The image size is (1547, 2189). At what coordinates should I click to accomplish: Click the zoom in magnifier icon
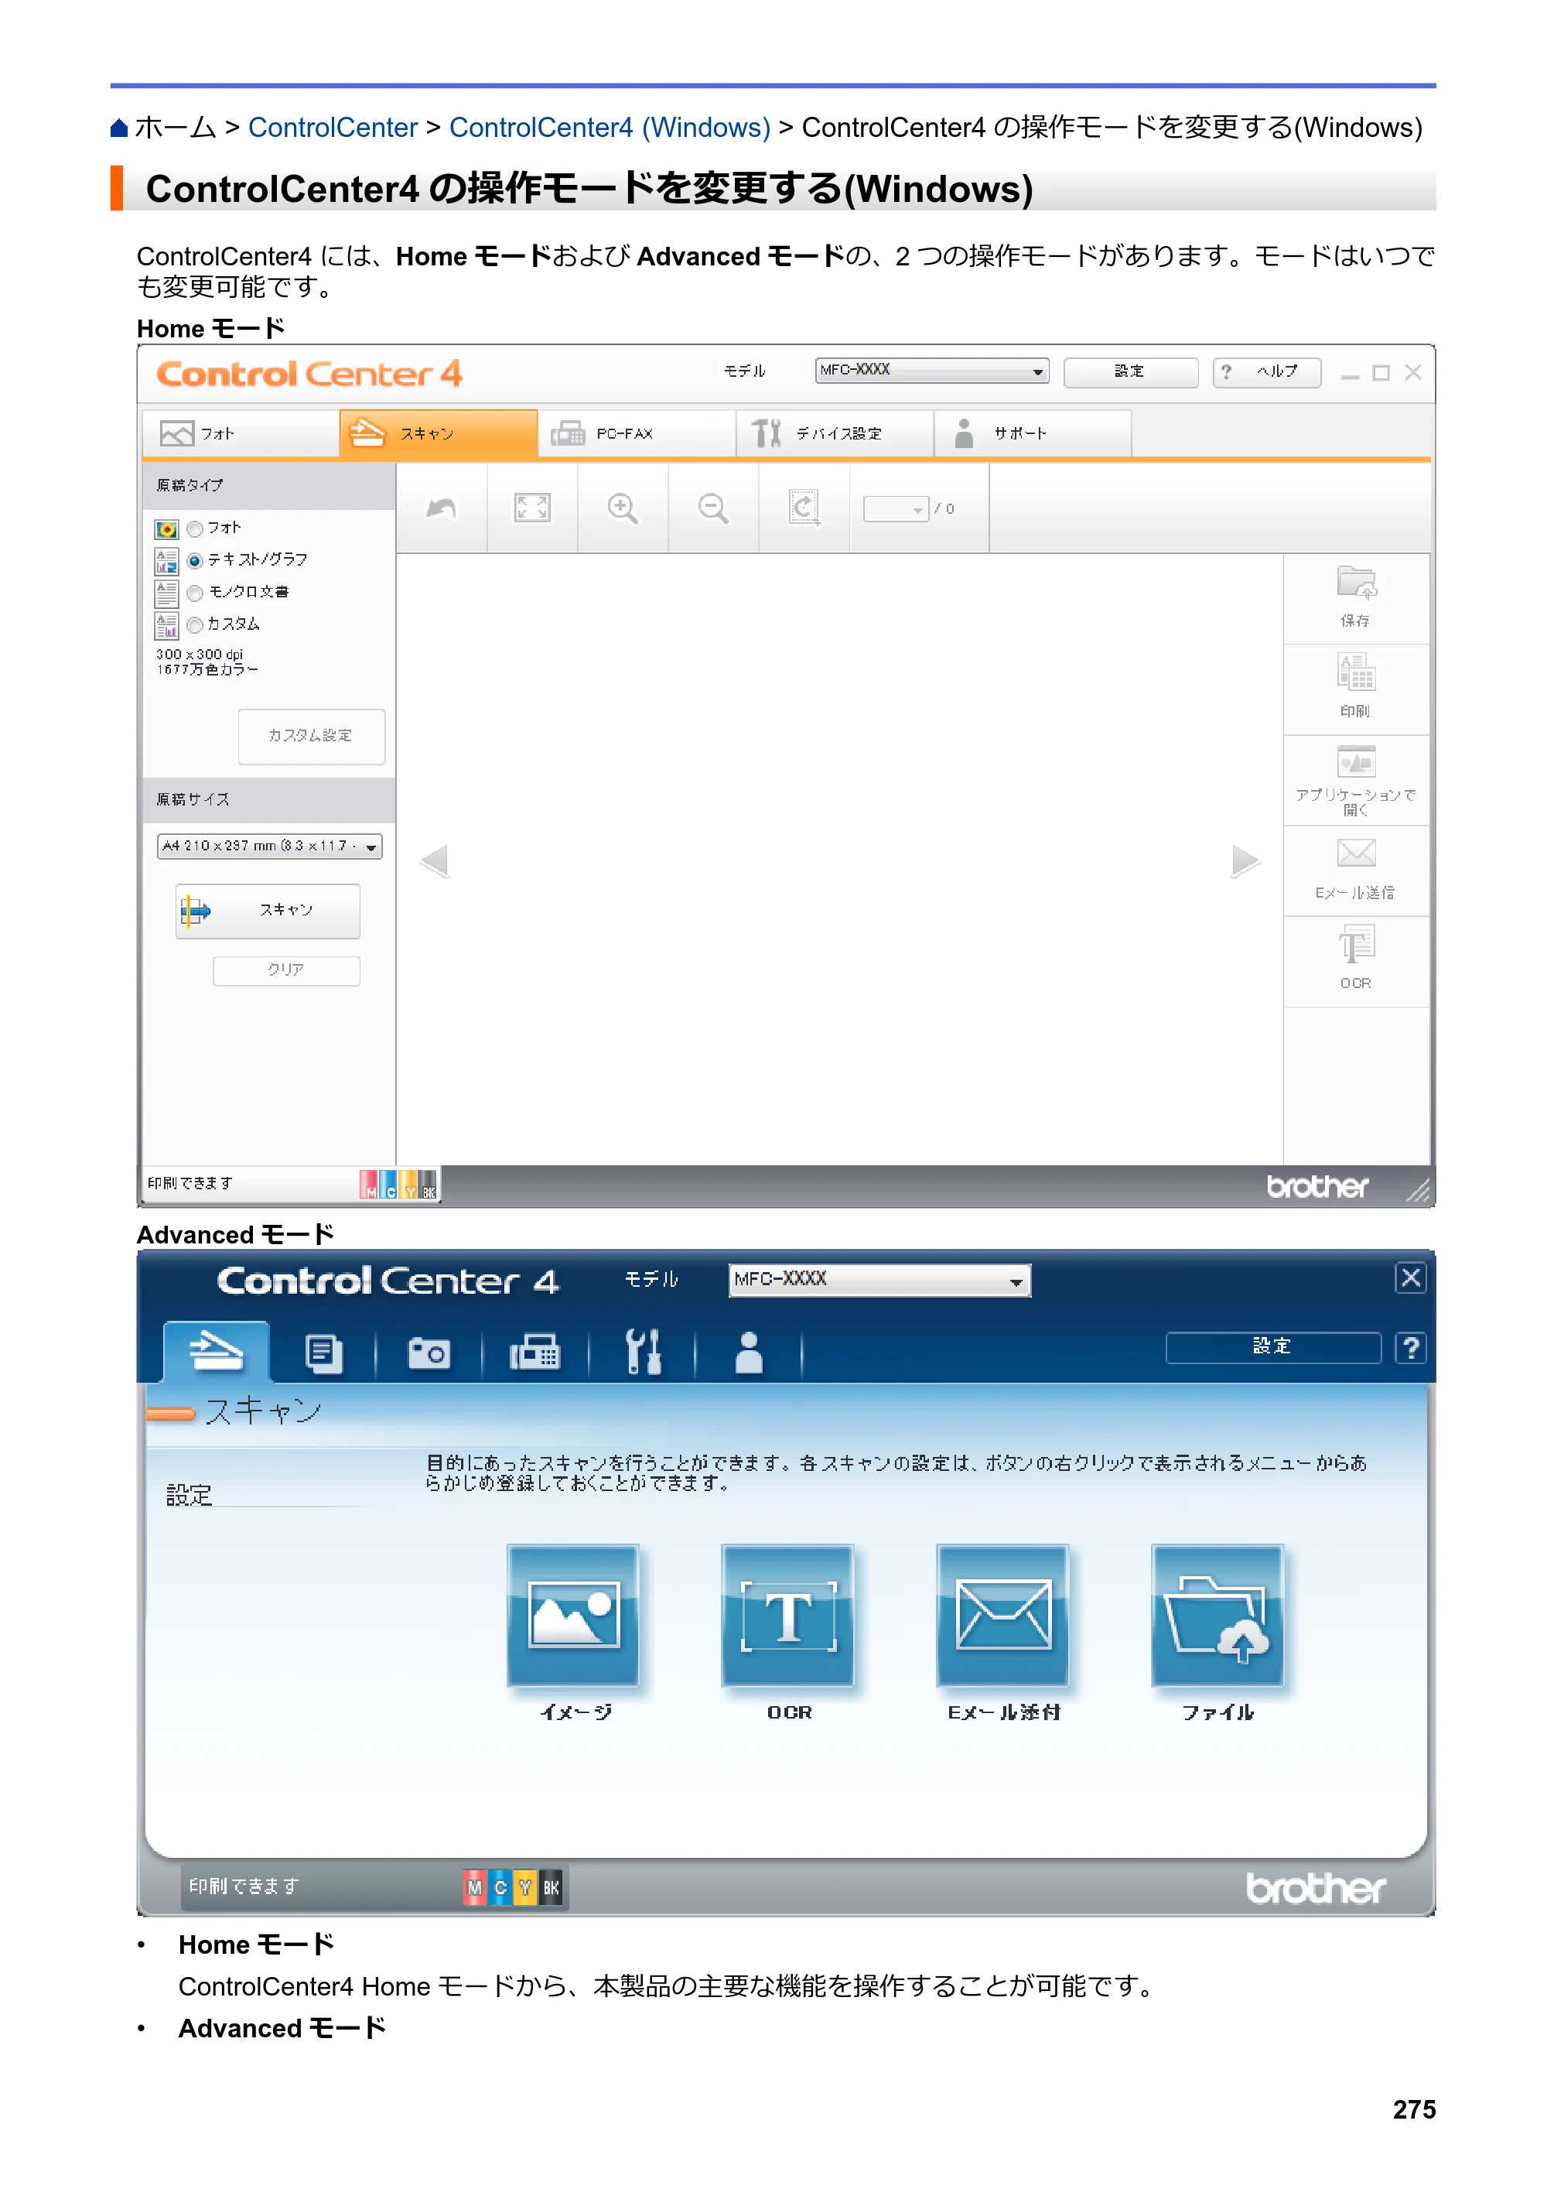pos(623,508)
